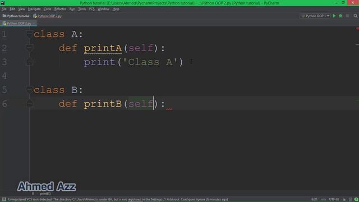This screenshot has width=359, height=202.
Task: Click Ignore link in status bar message
Action: [200, 199]
